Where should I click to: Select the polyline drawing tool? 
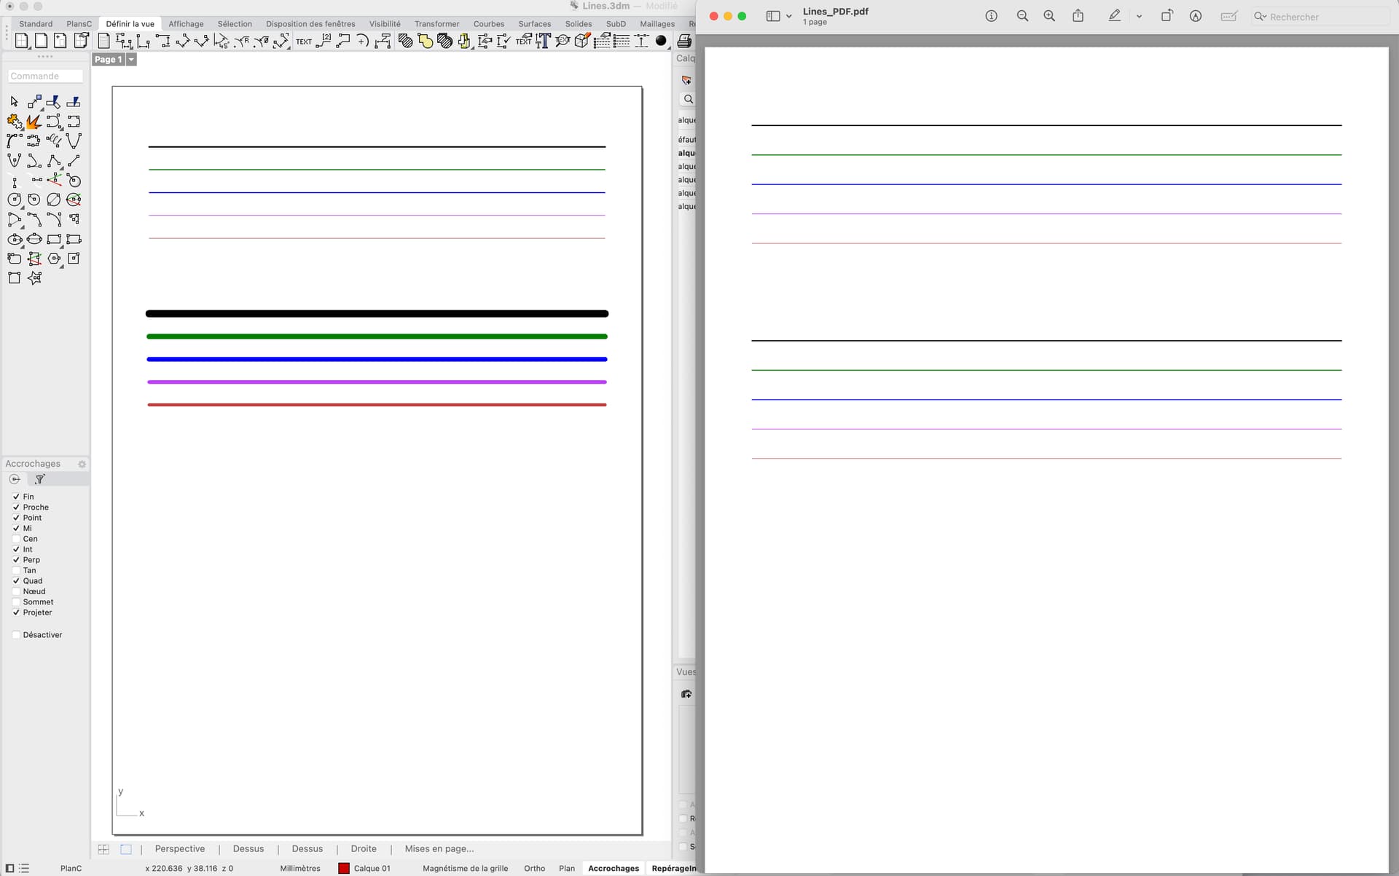click(x=54, y=162)
